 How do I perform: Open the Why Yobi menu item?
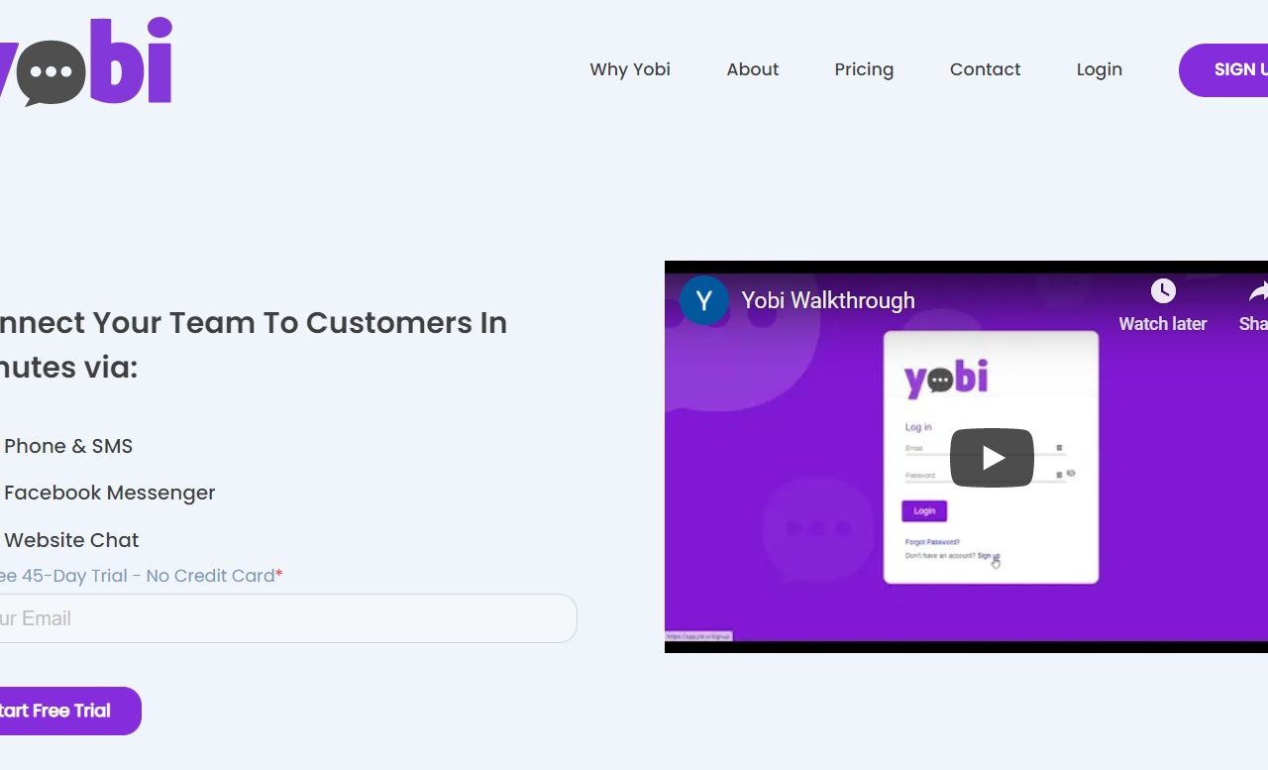click(630, 69)
